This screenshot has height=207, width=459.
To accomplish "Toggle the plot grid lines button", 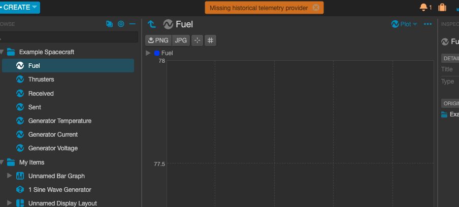I will pos(210,40).
